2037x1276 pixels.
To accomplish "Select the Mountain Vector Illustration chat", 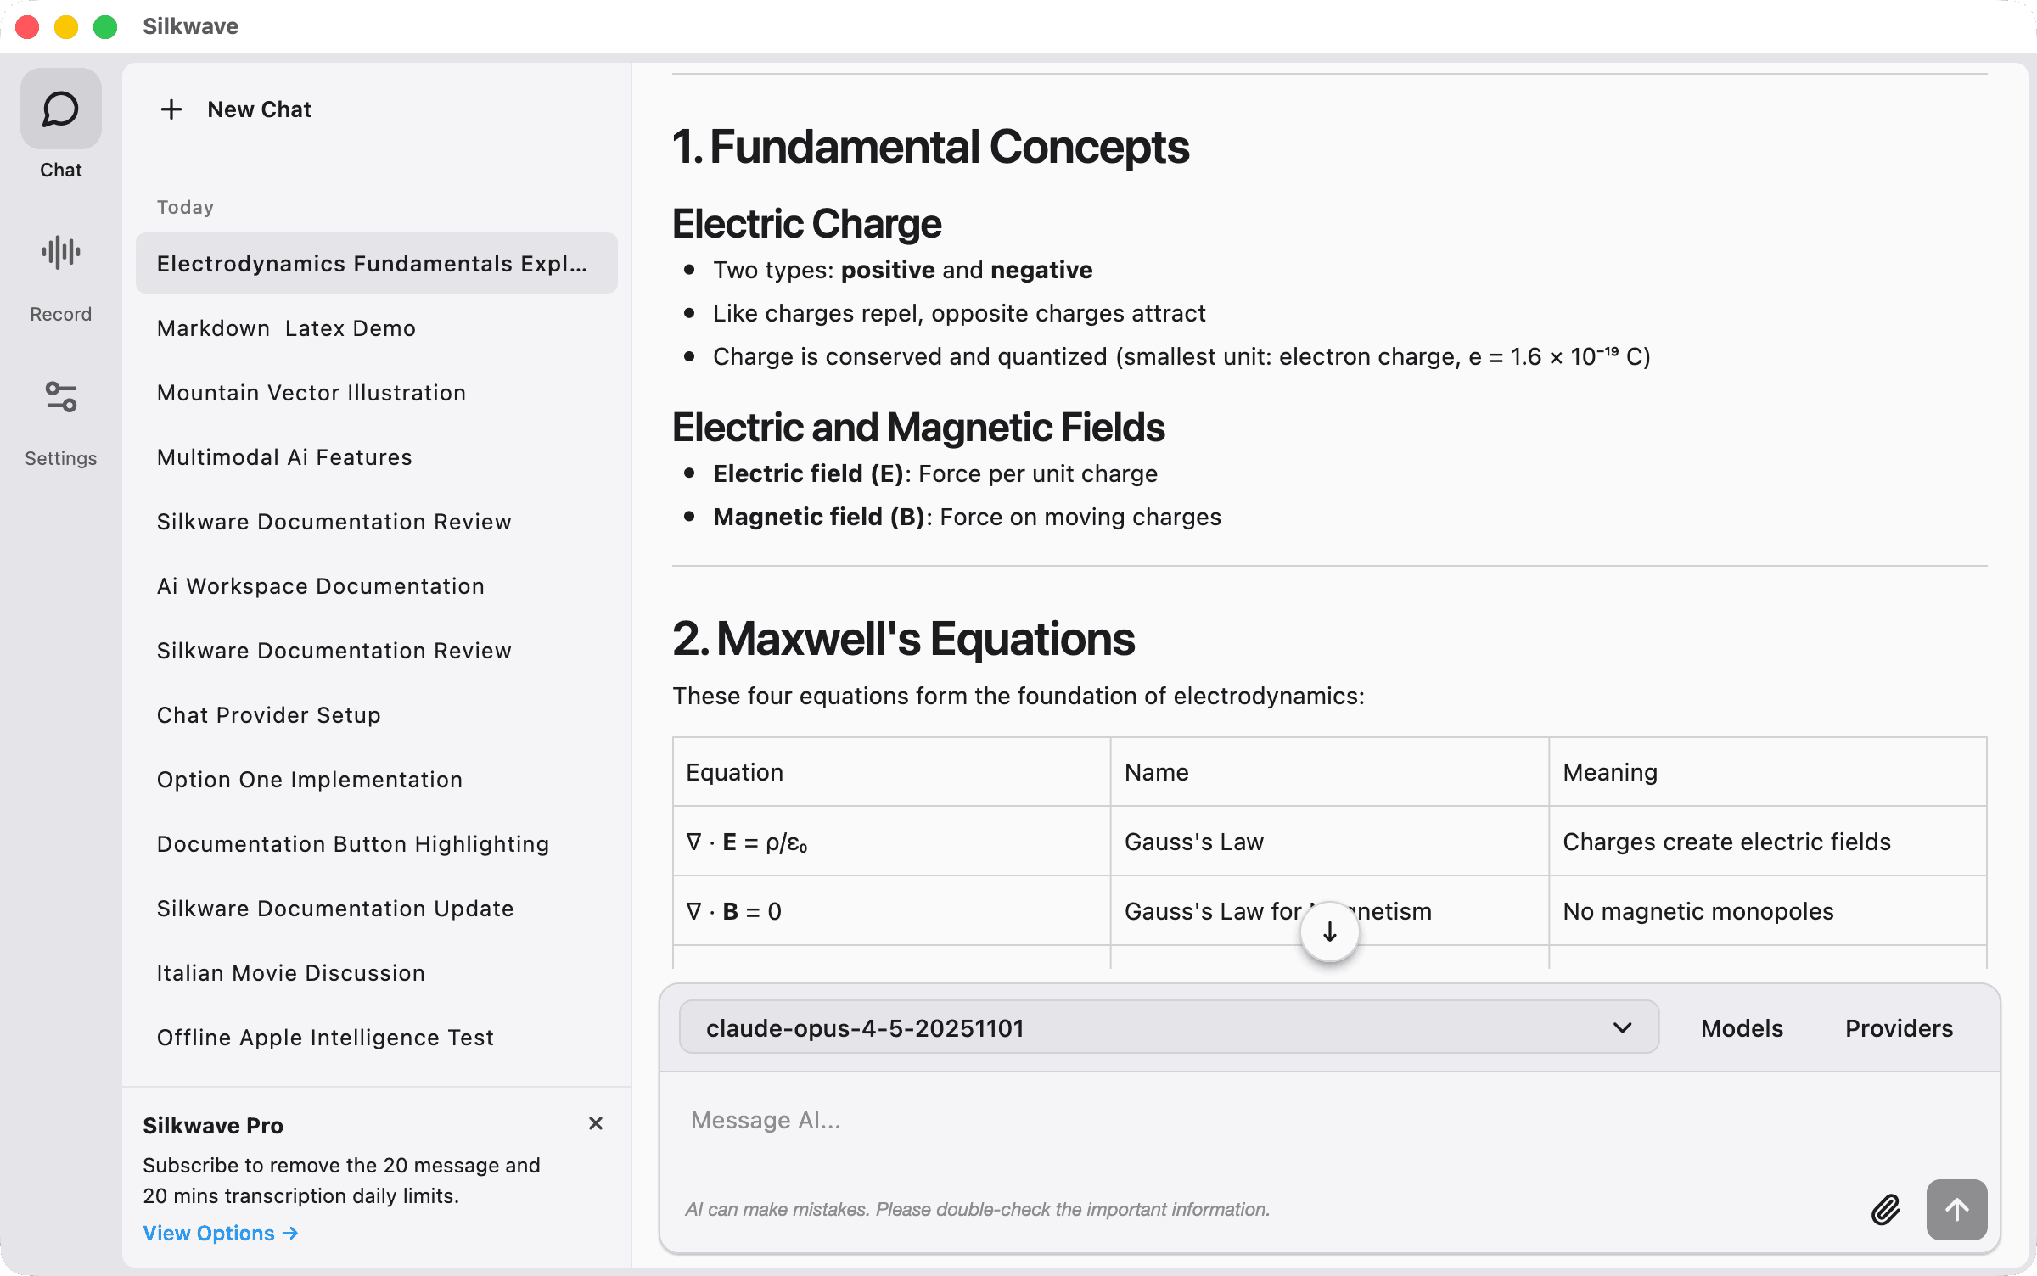I will 311,393.
